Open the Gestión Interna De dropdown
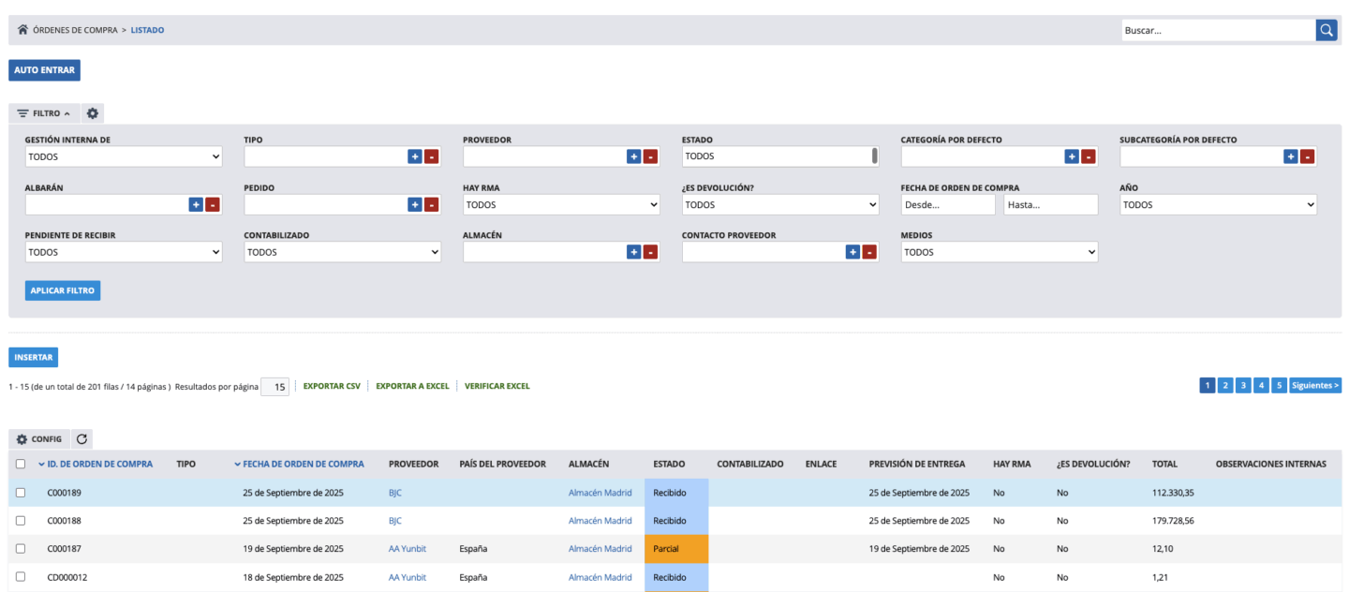The width and height of the screenshot is (1349, 592). point(123,156)
